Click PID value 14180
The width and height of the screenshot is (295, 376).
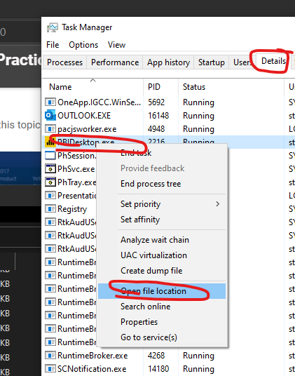pyautogui.click(x=158, y=369)
